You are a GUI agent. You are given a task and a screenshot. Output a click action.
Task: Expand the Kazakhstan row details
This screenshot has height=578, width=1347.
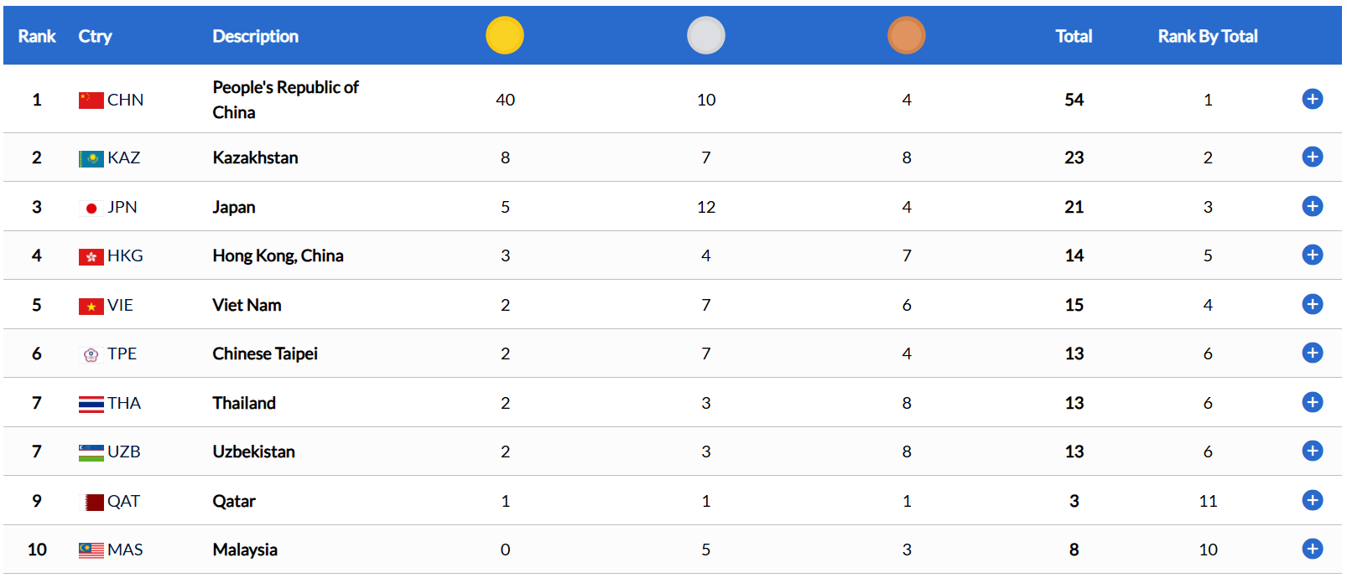click(1312, 157)
